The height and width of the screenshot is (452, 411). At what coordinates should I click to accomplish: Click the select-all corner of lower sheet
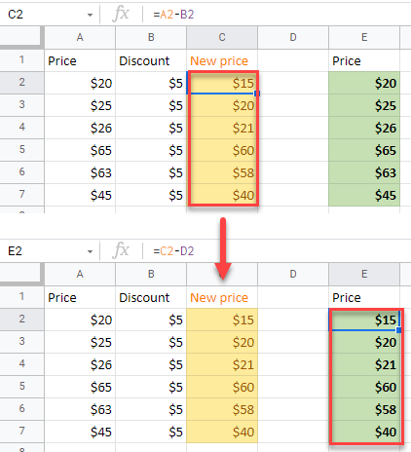coord(21,274)
